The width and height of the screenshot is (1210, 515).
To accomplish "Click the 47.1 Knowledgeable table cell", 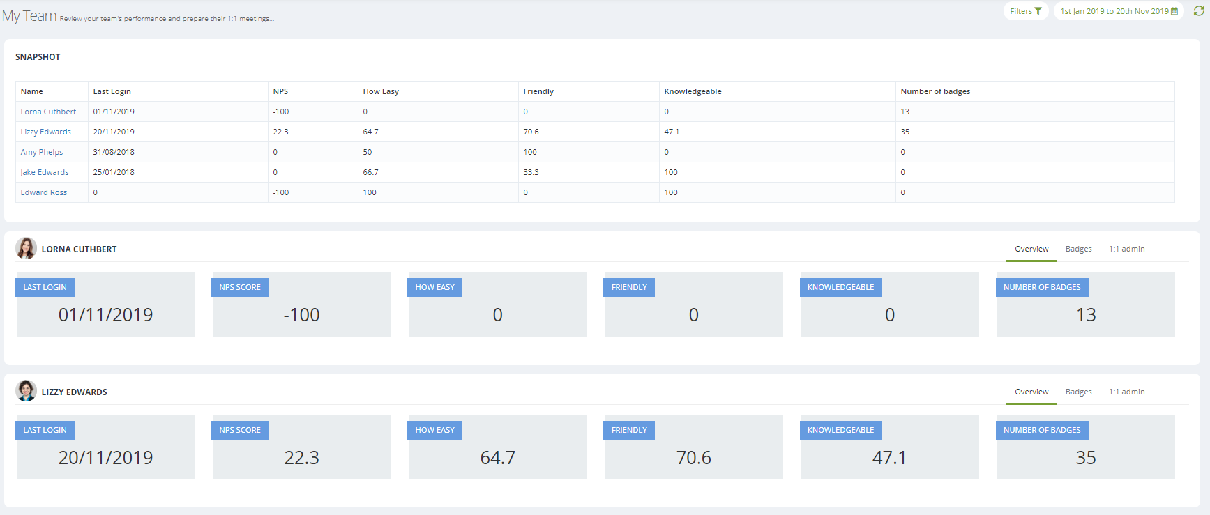I will 778,132.
